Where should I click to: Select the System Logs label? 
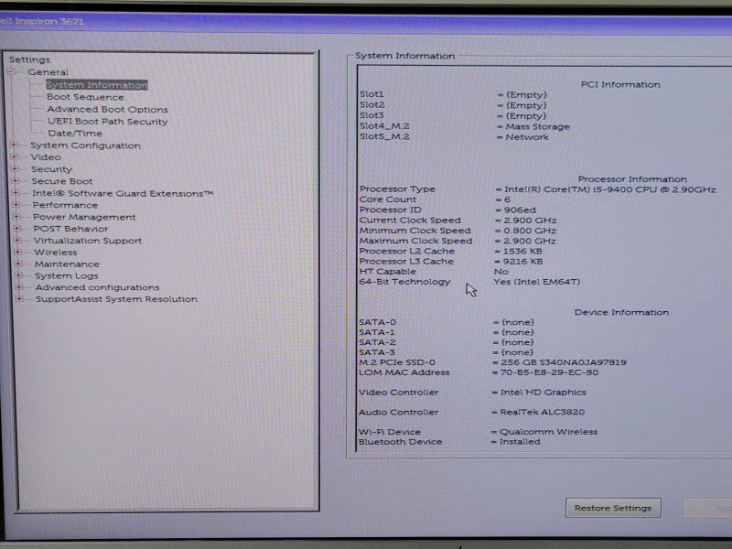(66, 275)
